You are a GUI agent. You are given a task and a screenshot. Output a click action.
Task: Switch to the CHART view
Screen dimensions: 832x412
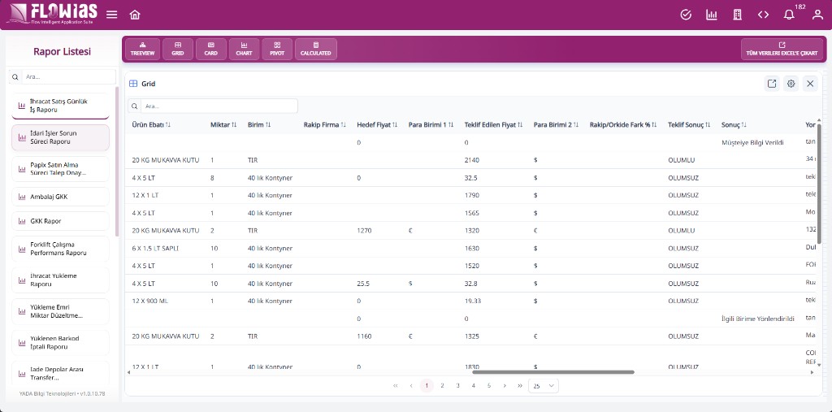click(x=244, y=49)
